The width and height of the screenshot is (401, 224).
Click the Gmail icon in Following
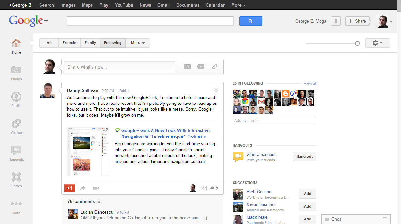pyautogui.click(x=261, y=102)
